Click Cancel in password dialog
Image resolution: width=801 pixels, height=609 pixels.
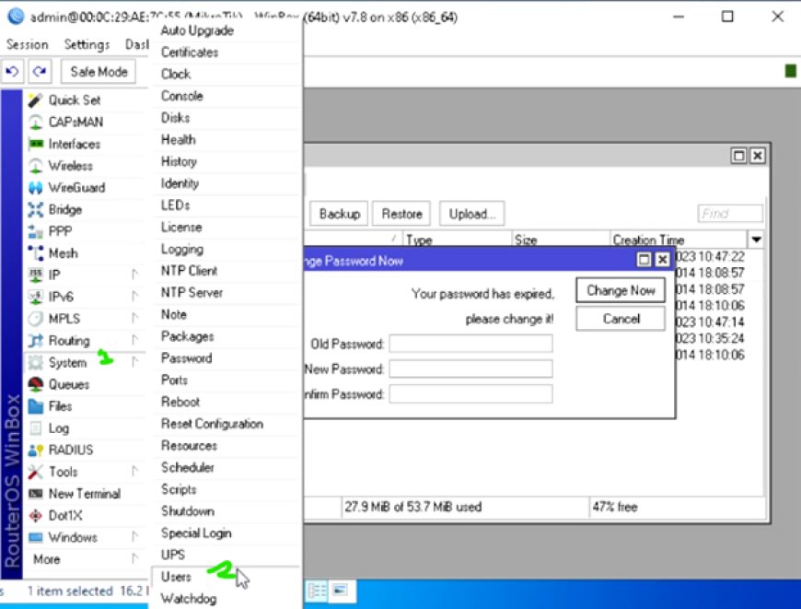pyautogui.click(x=621, y=319)
